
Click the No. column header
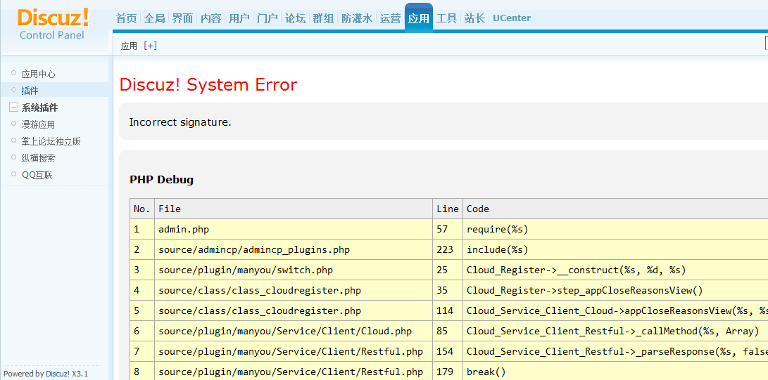(142, 209)
